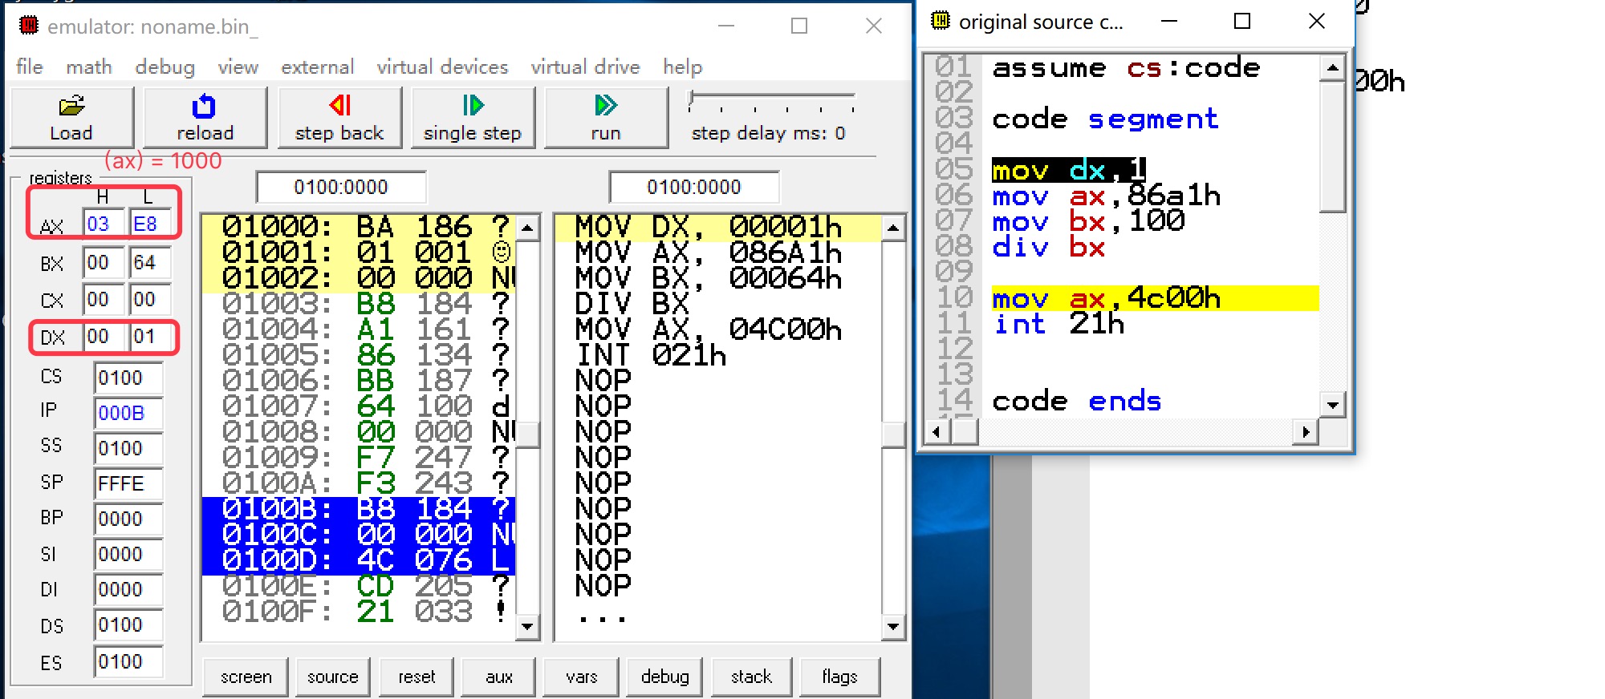Viewport: 1605px width, 699px height.
Task: Open the view menu
Action: point(238,67)
